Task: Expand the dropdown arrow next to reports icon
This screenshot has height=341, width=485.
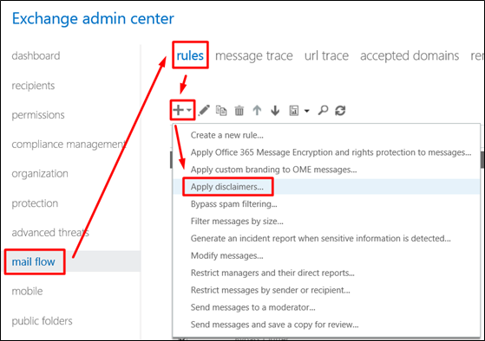Action: [307, 111]
